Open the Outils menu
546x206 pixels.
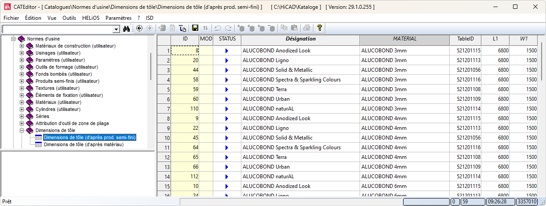point(69,18)
